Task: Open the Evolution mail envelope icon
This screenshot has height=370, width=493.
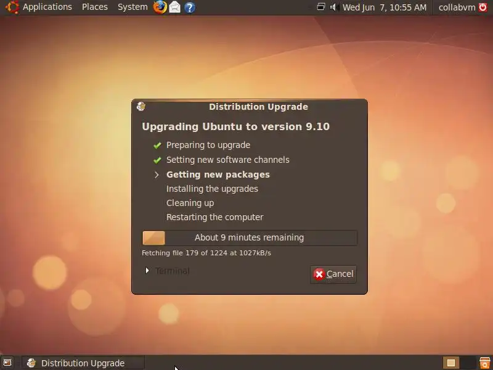Action: click(x=175, y=7)
